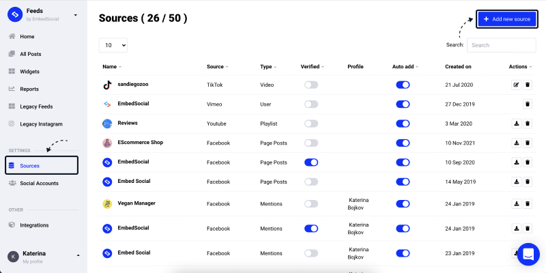Click download icon for Reviews playlist
Image resolution: width=546 pixels, height=273 pixels.
517,124
